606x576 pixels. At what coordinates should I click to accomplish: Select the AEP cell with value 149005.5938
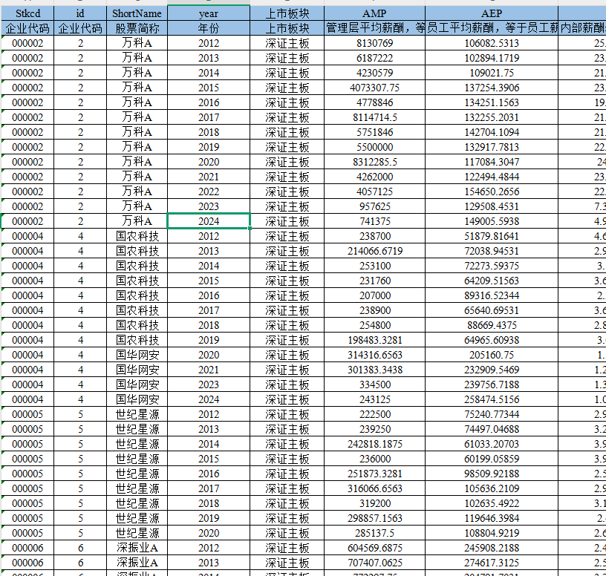[491, 221]
